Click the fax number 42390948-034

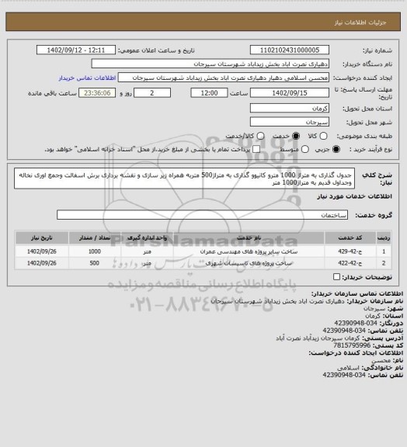point(356,323)
